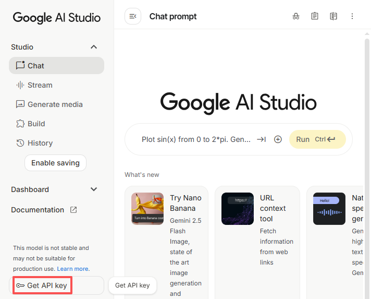Screen dimensions: 371x299
Task: Open the three-dot more options menu
Action: pyautogui.click(x=352, y=16)
